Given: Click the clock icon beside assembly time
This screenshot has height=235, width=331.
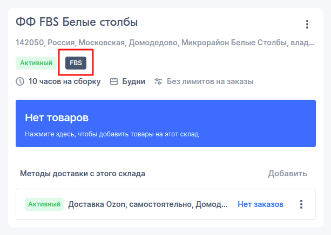Looking at the screenshot, I should (20, 81).
